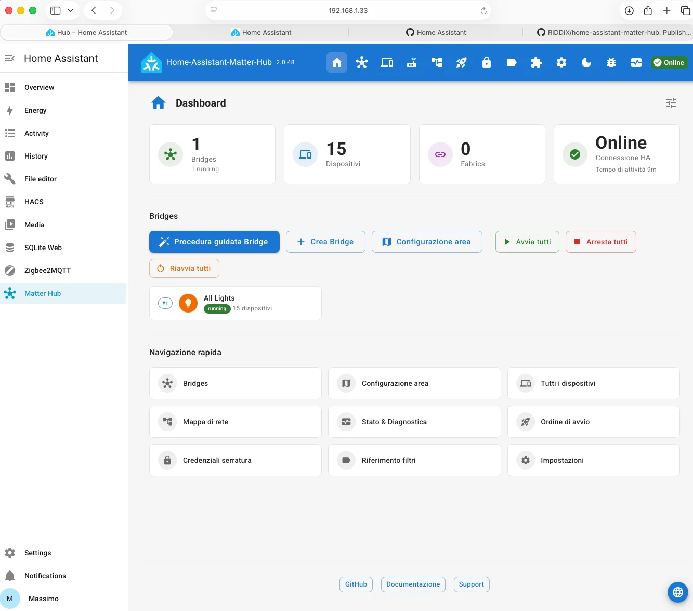Screen dimensions: 693x611
Task: Open health diagnostics pulse icon in toolbar
Action: click(636, 62)
